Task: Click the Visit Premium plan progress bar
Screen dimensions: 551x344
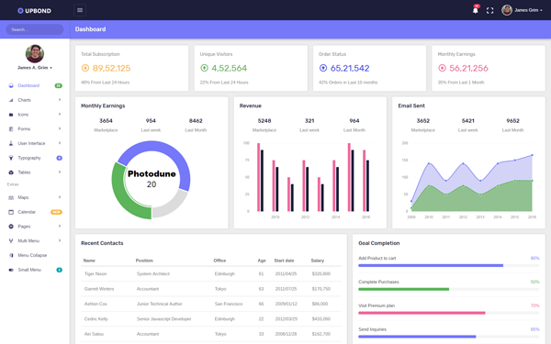Action: (449, 313)
